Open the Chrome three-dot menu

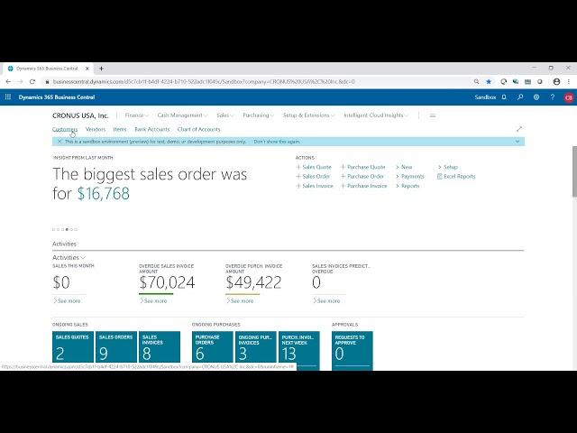(x=569, y=82)
